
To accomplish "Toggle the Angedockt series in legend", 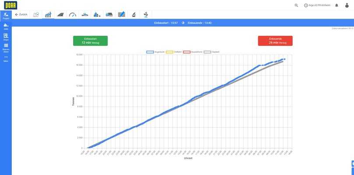I will 153,52.
